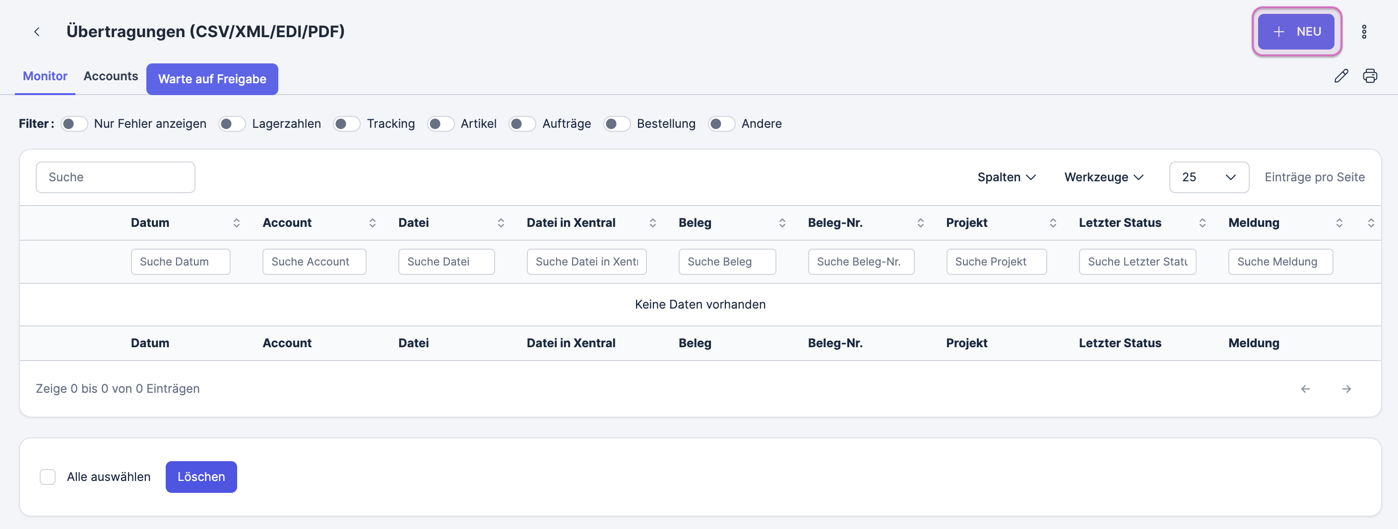Go to next page with right arrow

click(x=1346, y=389)
